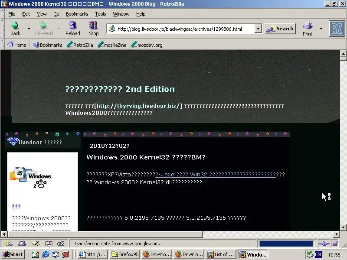Click the third quick launch icon with arrows
Screen dimensions: 347x260
[x=56, y=254]
